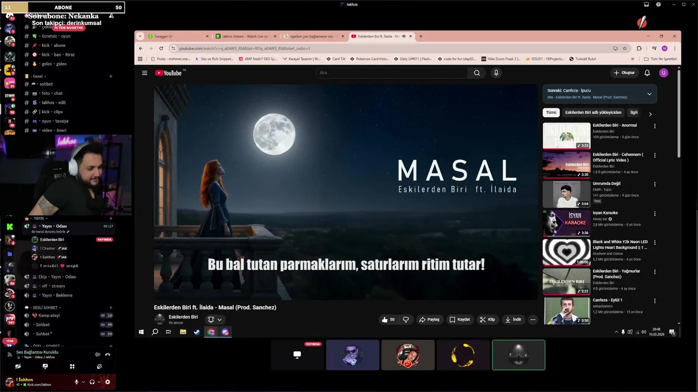The width and height of the screenshot is (698, 392).
Task: Create a clip with Klip button
Action: coord(488,320)
